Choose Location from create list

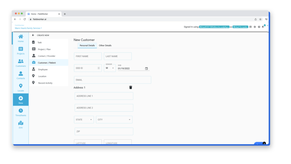(x=49, y=76)
